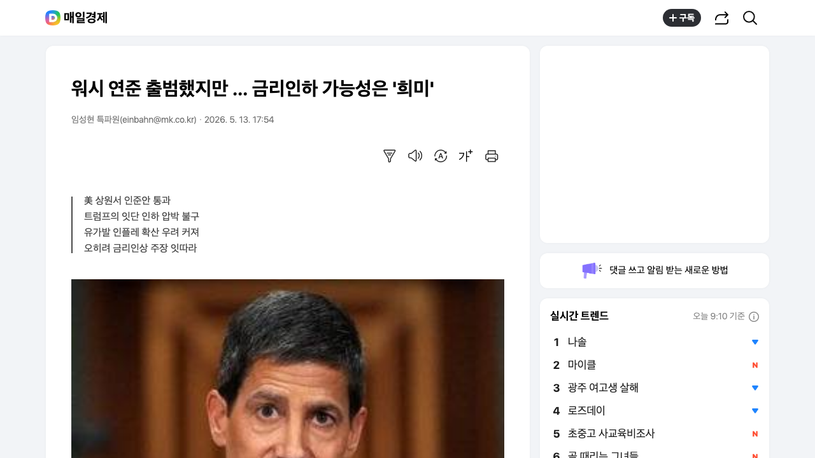The image size is (815, 458).
Task: Open the header search icon
Action: tap(750, 18)
